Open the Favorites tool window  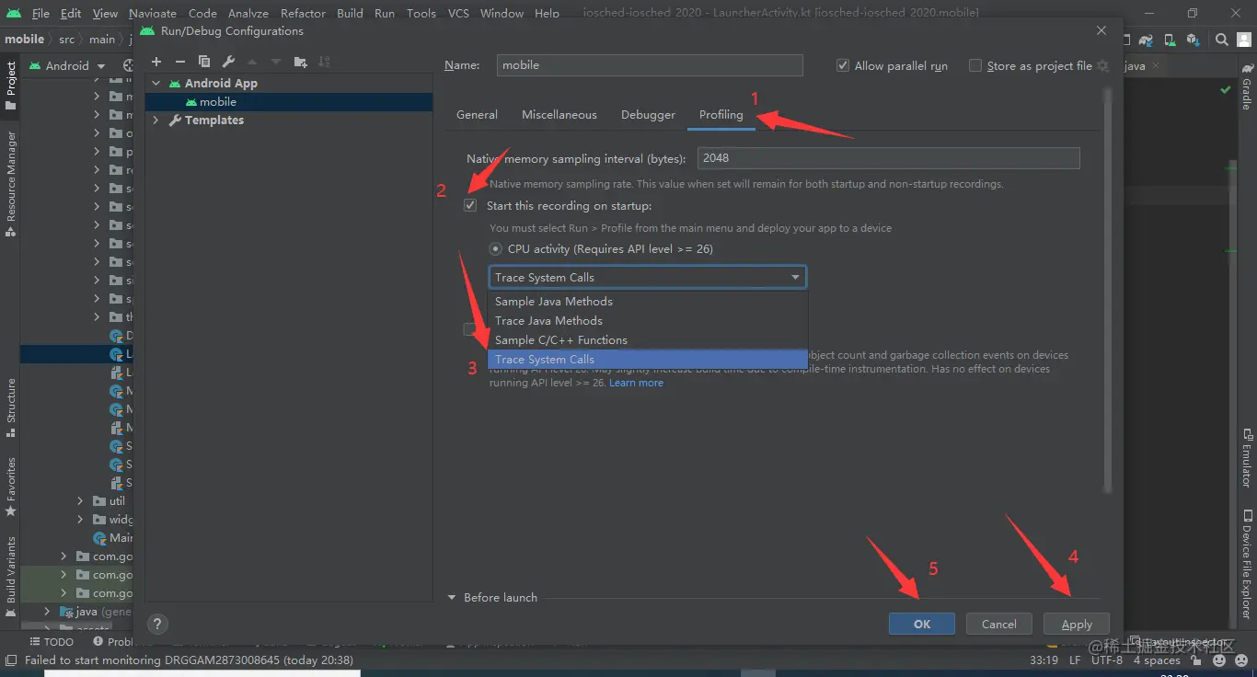pos(10,488)
